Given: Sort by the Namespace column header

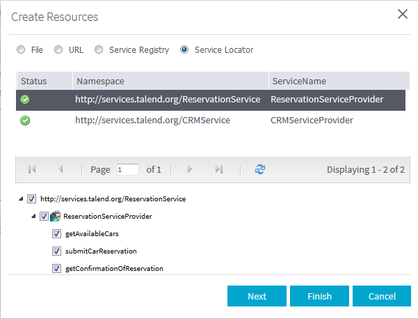Looking at the screenshot, I should click(170, 81).
